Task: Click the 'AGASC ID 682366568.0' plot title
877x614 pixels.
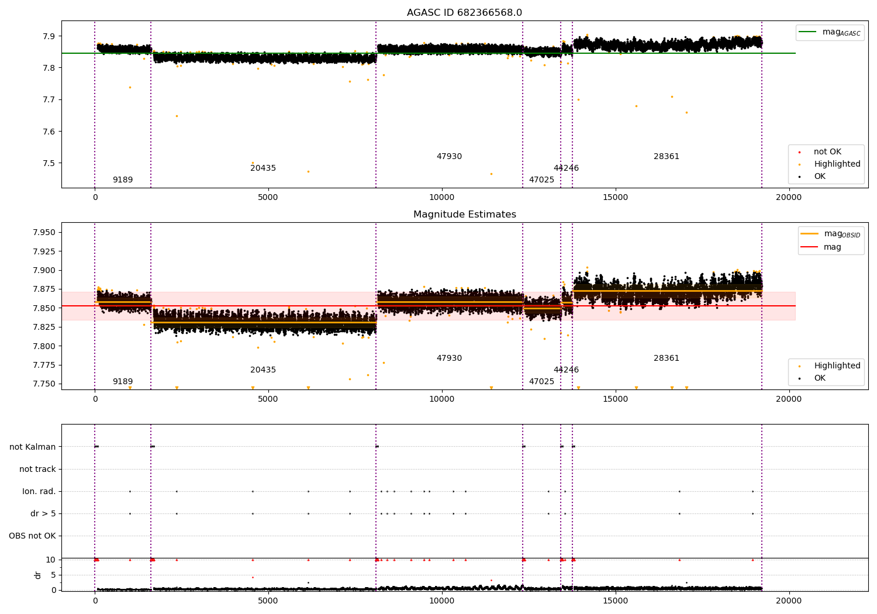Action: (464, 13)
